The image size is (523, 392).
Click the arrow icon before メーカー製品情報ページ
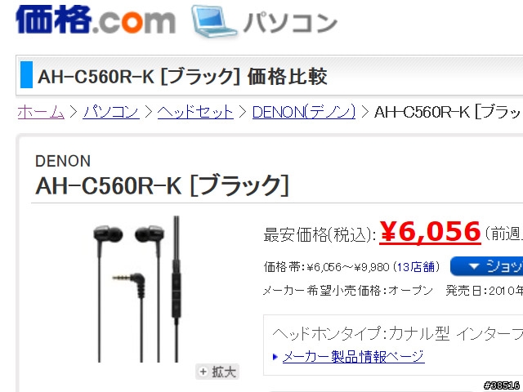pyautogui.click(x=275, y=357)
